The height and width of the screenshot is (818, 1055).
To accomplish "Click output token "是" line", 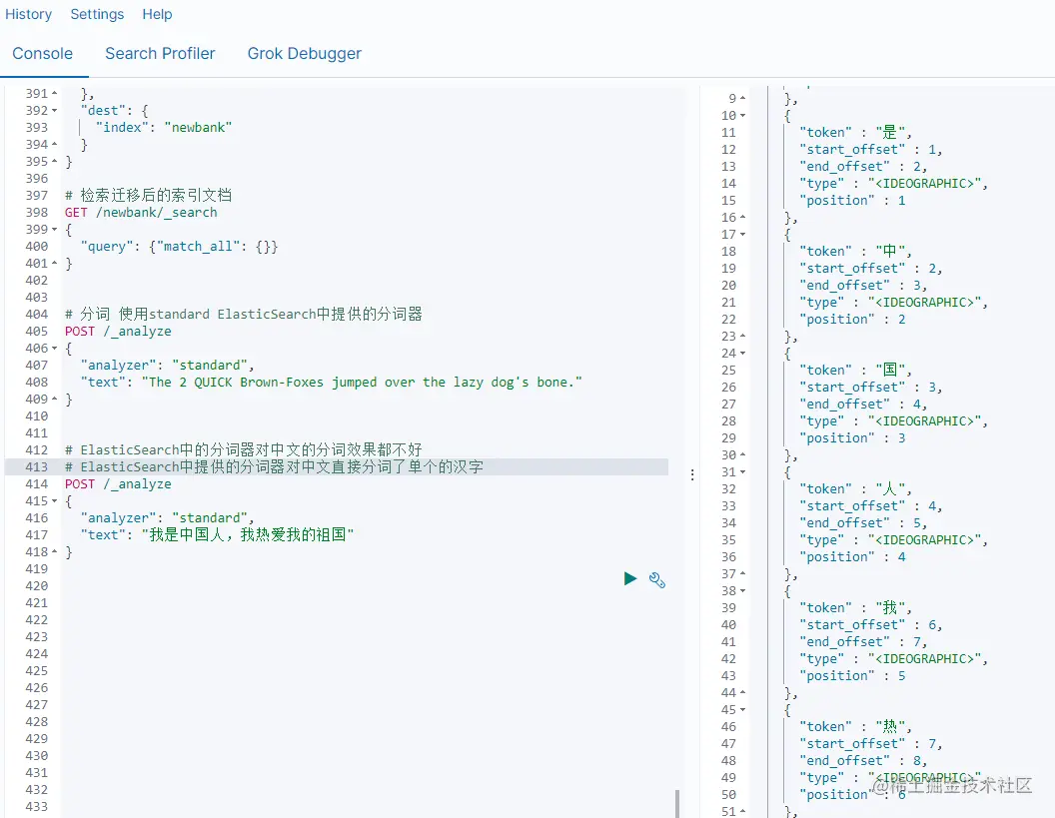I will (x=855, y=133).
